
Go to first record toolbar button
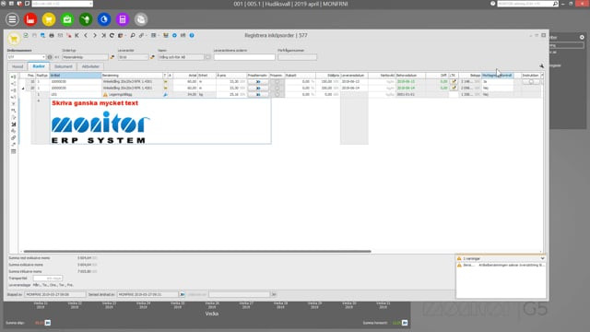[77, 35]
